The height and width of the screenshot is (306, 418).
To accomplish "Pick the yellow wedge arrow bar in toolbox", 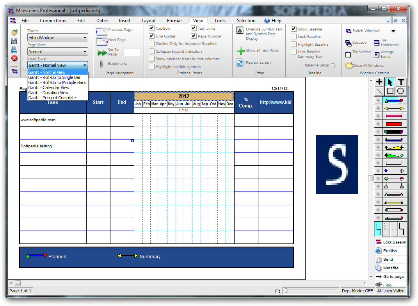I will (x=394, y=147).
